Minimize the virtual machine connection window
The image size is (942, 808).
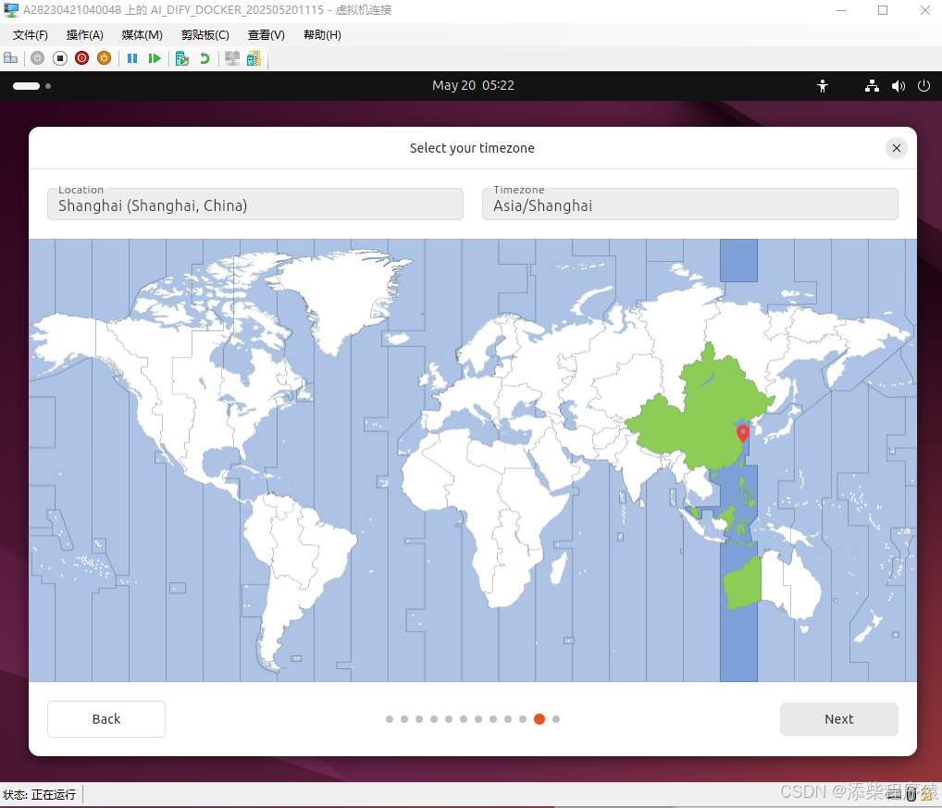[841, 10]
